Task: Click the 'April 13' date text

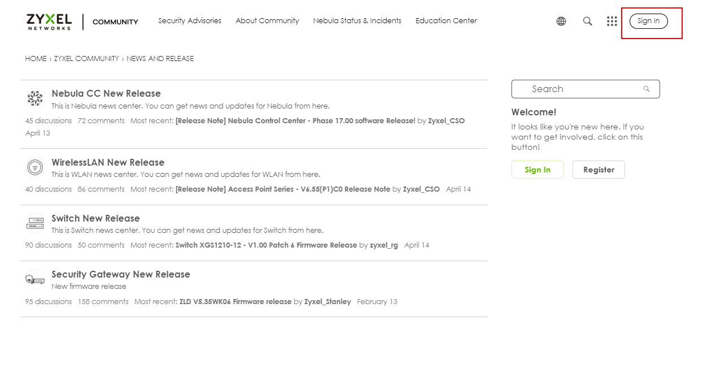Action: (x=38, y=133)
